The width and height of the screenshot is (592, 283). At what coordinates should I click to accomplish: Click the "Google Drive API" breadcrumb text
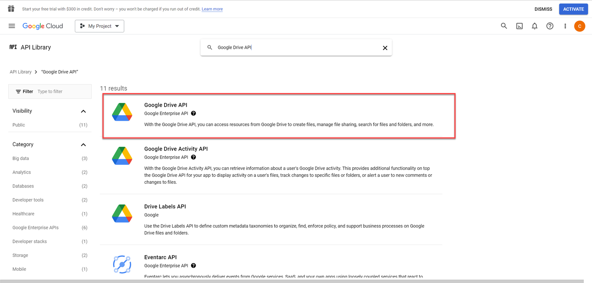click(x=60, y=72)
